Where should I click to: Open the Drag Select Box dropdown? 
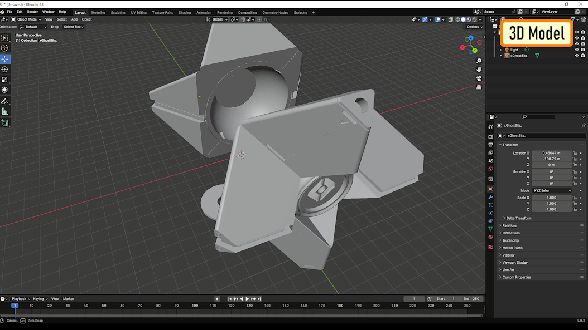coord(73,27)
